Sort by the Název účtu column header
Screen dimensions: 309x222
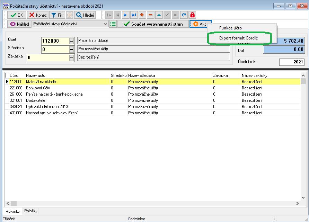tap(68, 75)
